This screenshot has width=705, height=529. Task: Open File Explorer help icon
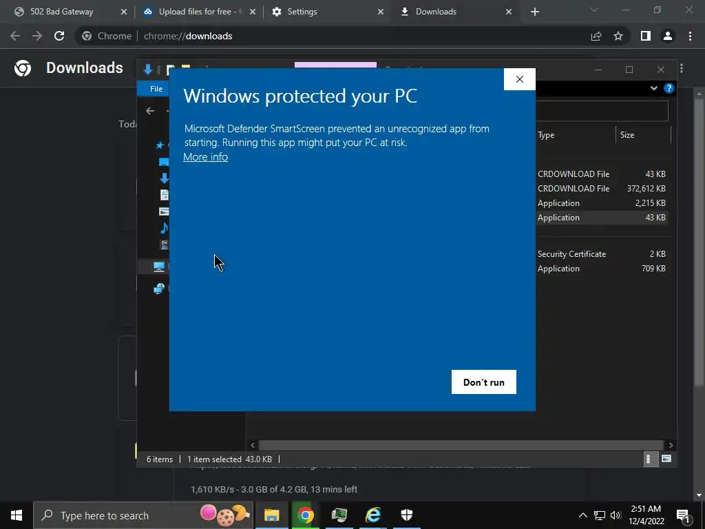pos(669,88)
